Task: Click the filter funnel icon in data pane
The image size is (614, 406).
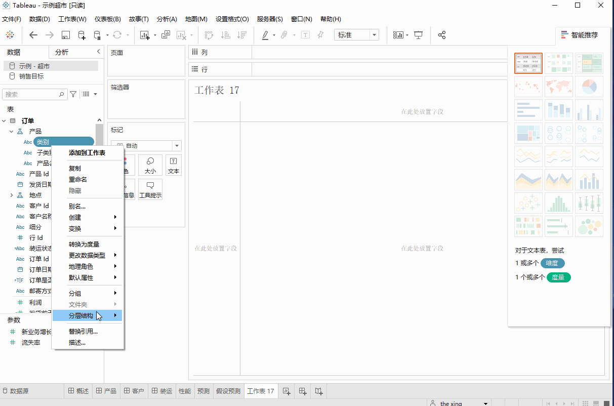Action: coord(73,94)
